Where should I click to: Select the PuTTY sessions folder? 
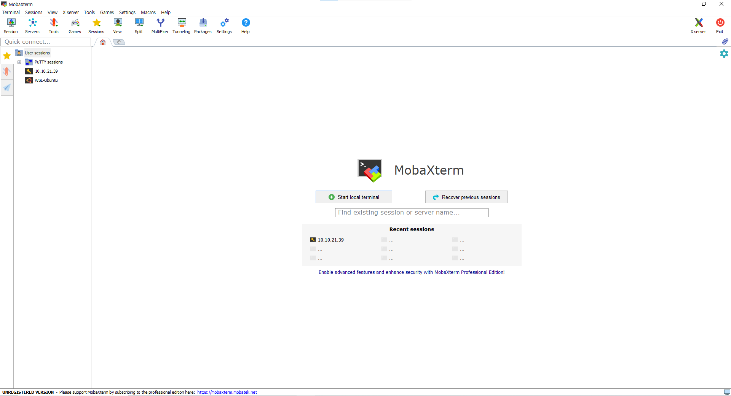49,62
